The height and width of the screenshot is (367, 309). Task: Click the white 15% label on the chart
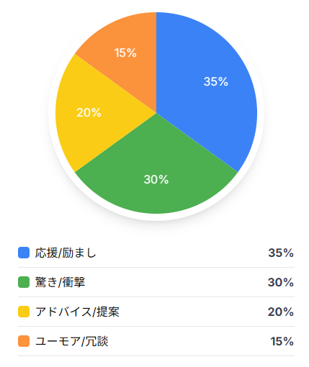click(x=125, y=53)
